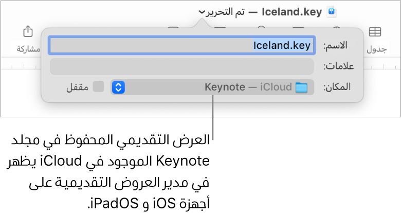
Task: Click the المكان label beside the location menu
Action: pos(336,87)
